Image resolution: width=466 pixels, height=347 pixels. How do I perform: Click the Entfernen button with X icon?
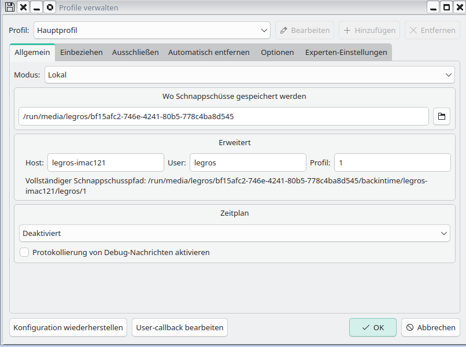pyautogui.click(x=432, y=31)
